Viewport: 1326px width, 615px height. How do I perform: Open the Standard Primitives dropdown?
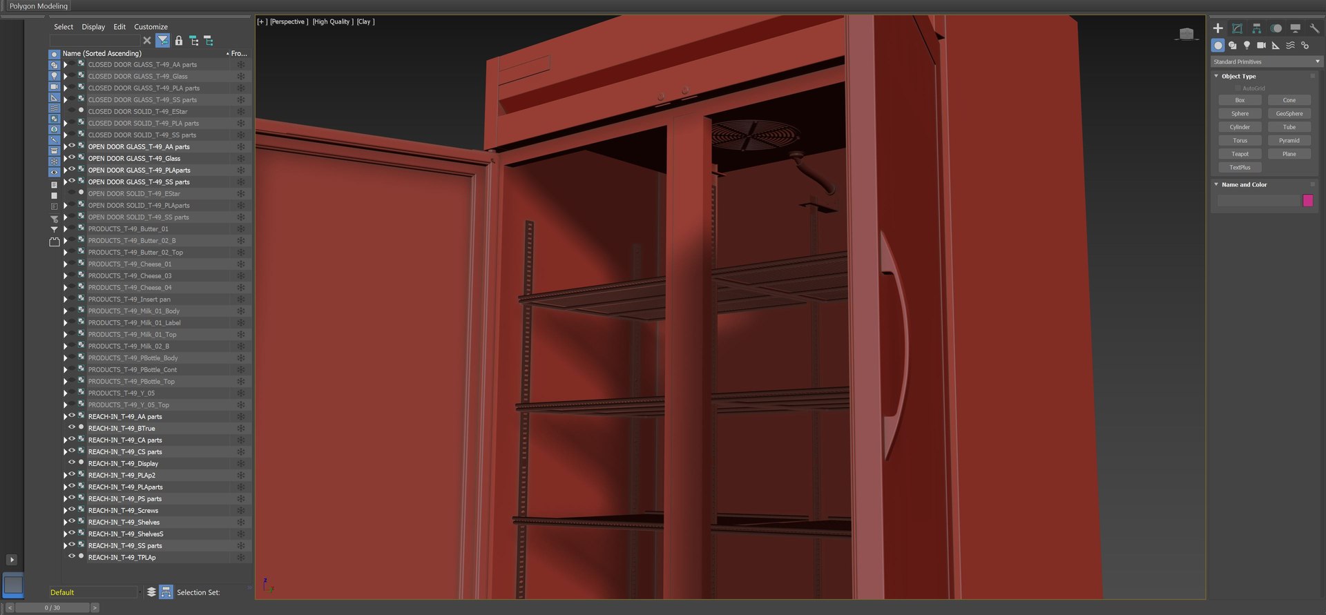[x=1267, y=61]
